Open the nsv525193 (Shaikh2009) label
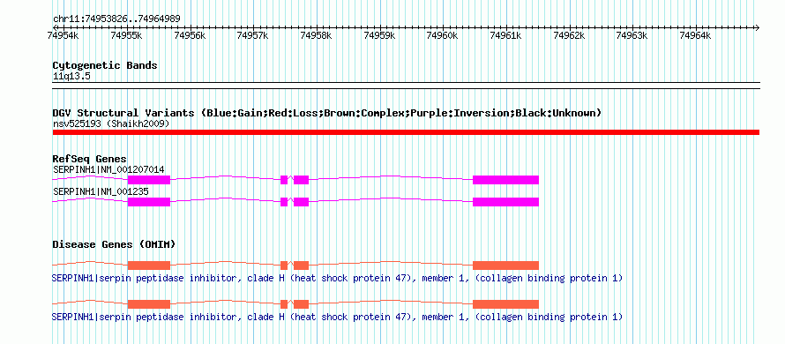785x344 pixels. coord(111,123)
